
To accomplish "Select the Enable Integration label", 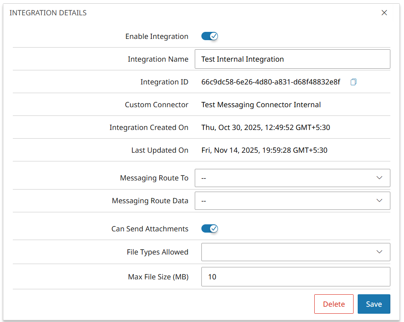I will 157,36.
